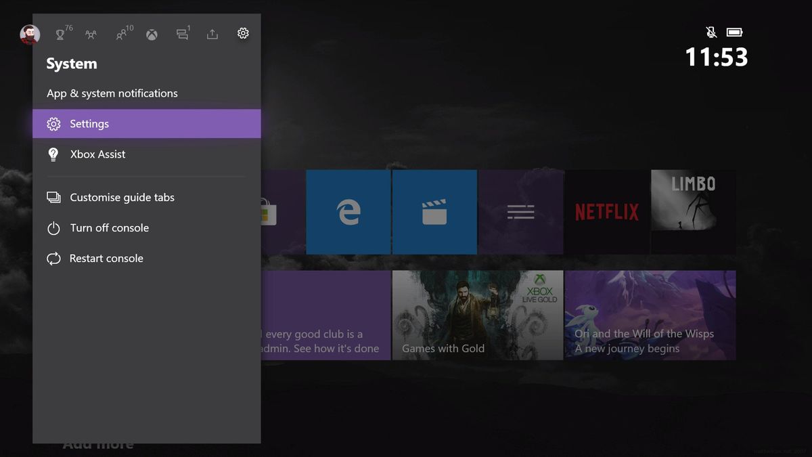Screen dimensions: 812x457
Task: Open the Netflix tile
Action: [x=606, y=211]
